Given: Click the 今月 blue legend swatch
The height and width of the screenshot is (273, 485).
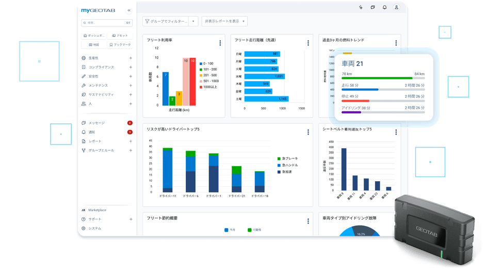Looking at the screenshot, I should 227,230.
